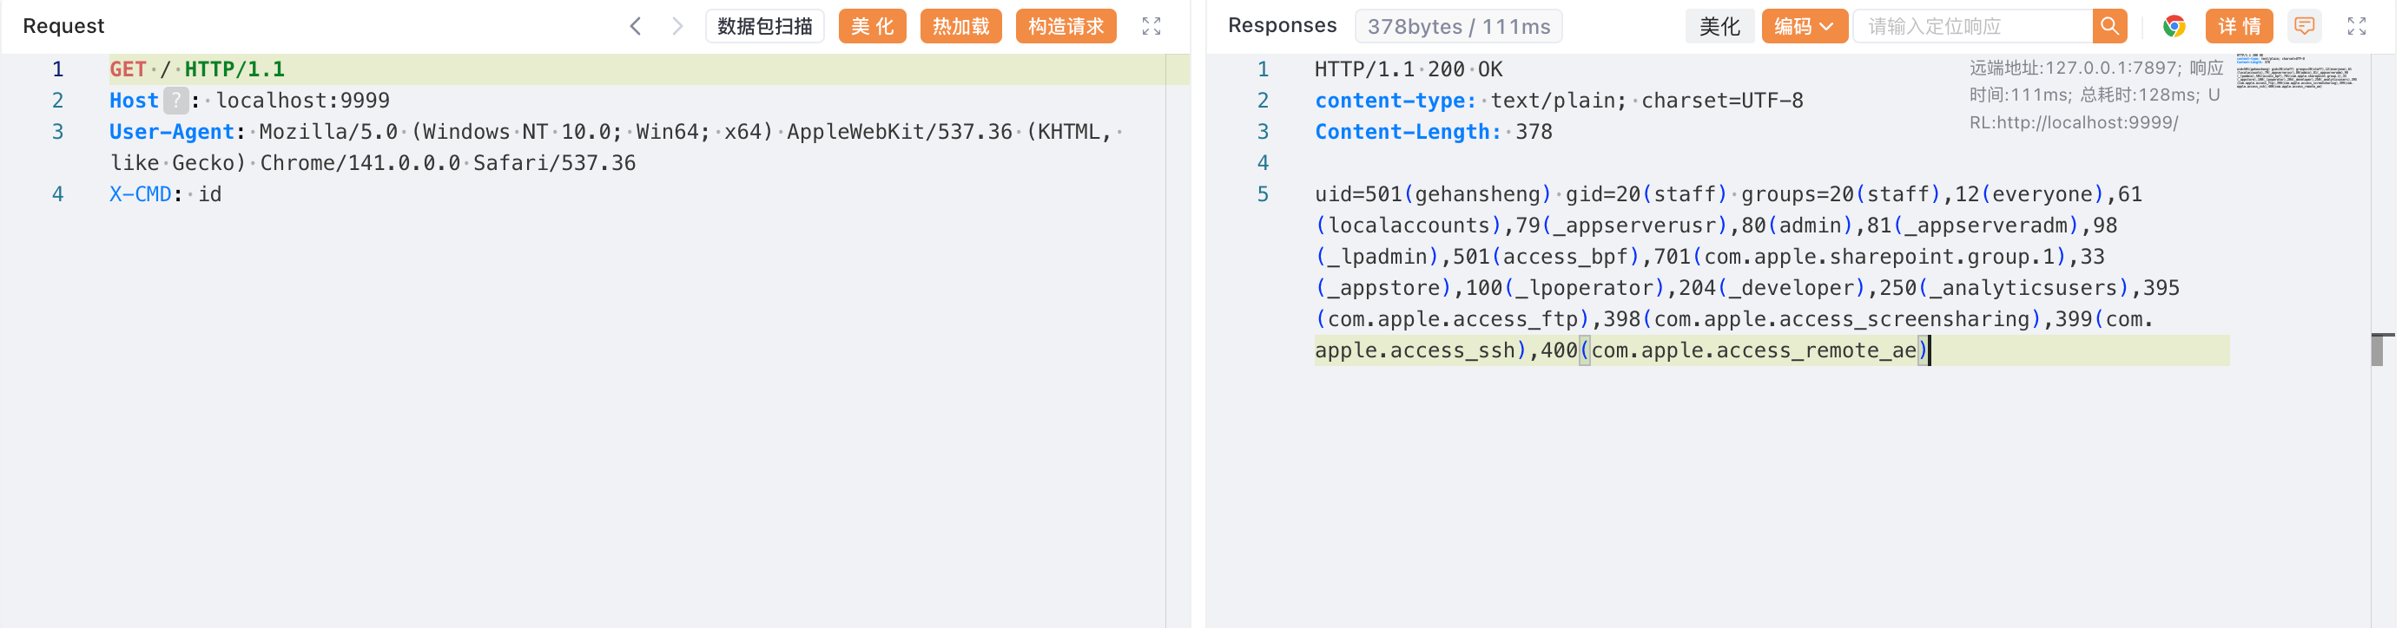Go to the previous request with left chevron

click(x=635, y=26)
